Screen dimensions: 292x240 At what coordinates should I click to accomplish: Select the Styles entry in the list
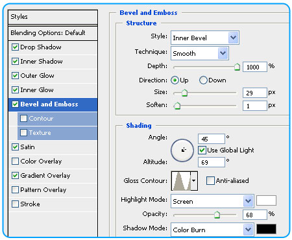pyautogui.click(x=53, y=17)
